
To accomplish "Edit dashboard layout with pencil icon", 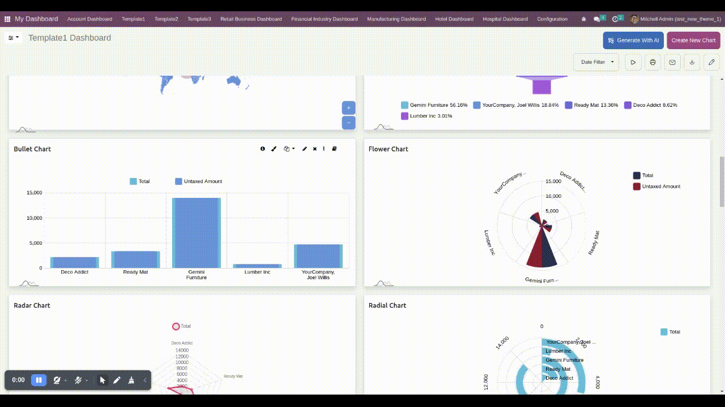I will coord(712,62).
